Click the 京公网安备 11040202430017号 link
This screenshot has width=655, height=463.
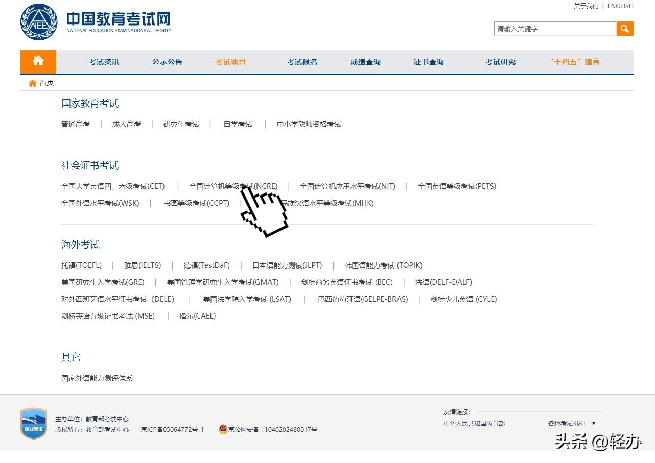click(273, 430)
